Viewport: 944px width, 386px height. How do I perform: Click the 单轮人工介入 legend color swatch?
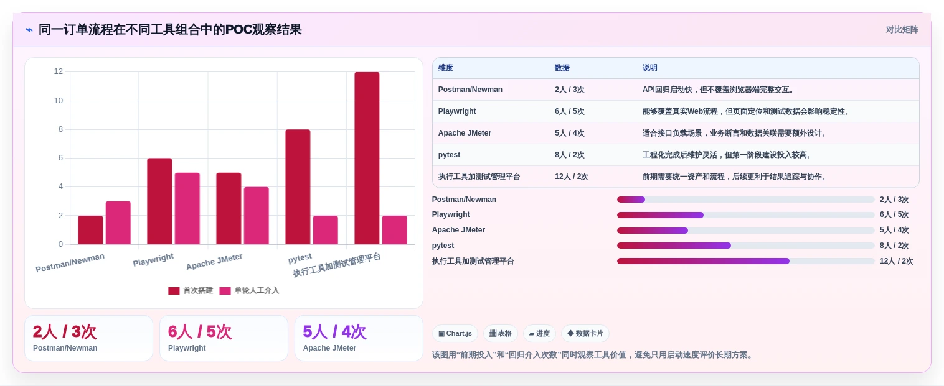click(225, 290)
